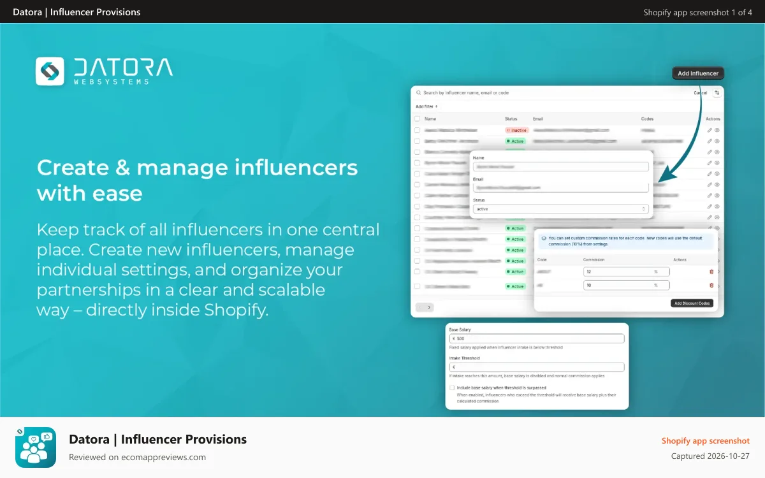Open the sort options icon beside Cancel
The width and height of the screenshot is (765, 478).
coord(717,93)
